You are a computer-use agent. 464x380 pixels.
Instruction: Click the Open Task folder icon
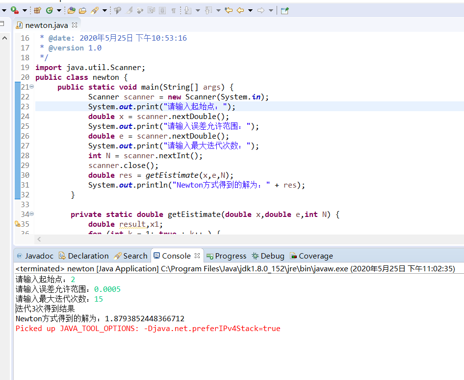[82, 11]
